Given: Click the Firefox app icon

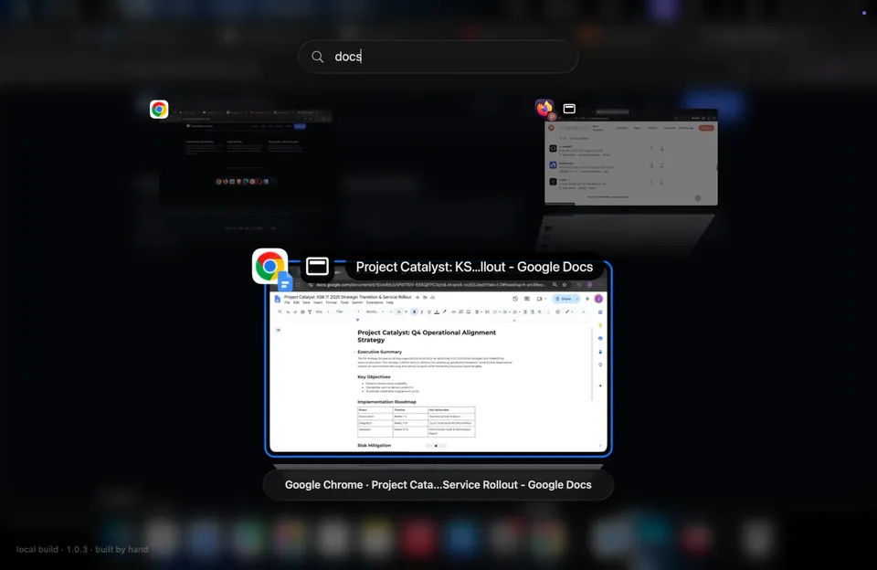Looking at the screenshot, I should tap(544, 108).
